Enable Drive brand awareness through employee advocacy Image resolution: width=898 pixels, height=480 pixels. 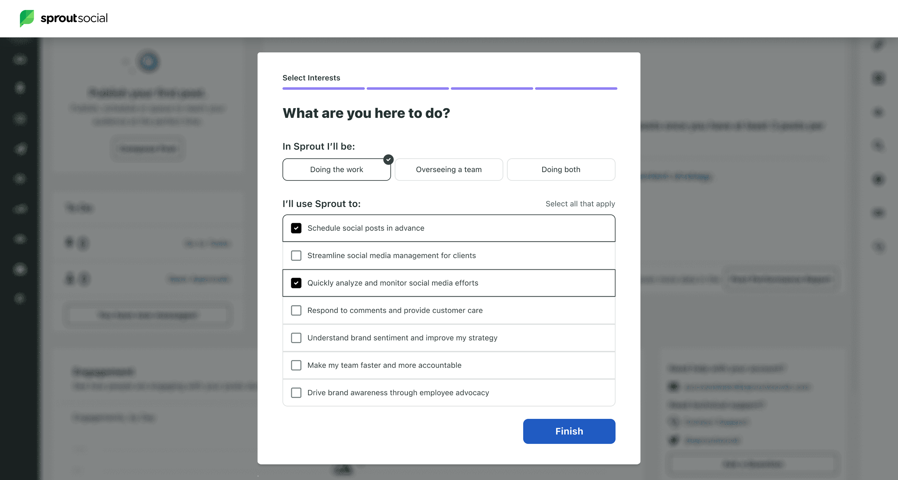pos(296,393)
